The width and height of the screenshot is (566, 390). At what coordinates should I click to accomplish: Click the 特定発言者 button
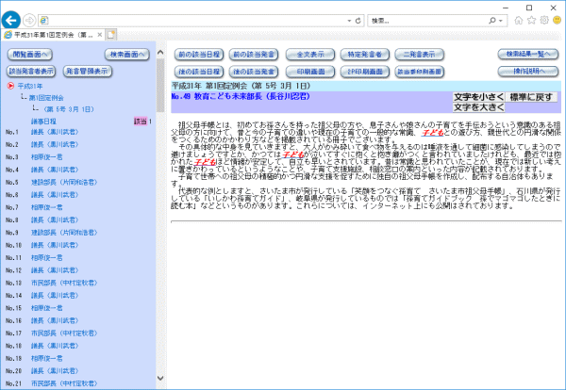click(365, 55)
